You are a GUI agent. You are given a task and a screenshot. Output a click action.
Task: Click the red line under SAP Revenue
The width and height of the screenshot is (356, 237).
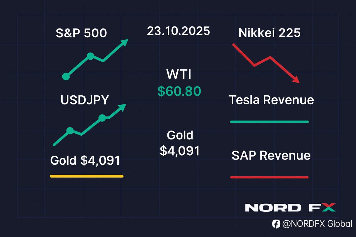pyautogui.click(x=269, y=177)
